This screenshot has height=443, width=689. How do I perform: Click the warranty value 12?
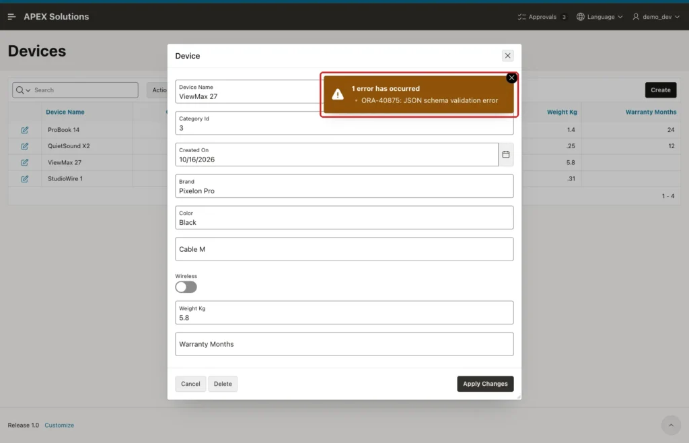(x=671, y=146)
